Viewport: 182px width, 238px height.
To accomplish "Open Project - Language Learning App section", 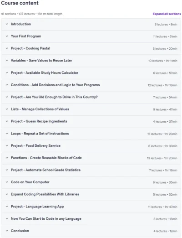I will tap(37, 207).
